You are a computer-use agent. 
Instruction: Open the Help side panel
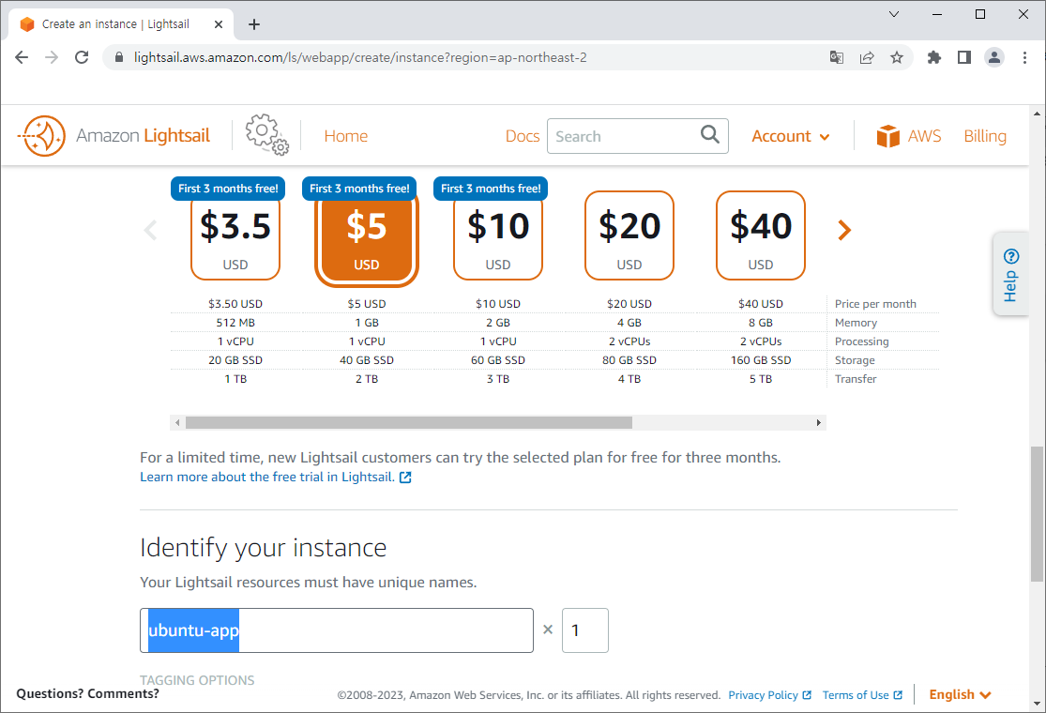coord(1010,274)
